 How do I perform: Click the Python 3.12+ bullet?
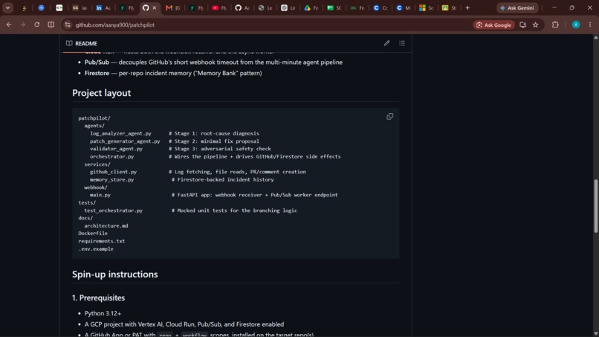(x=103, y=313)
